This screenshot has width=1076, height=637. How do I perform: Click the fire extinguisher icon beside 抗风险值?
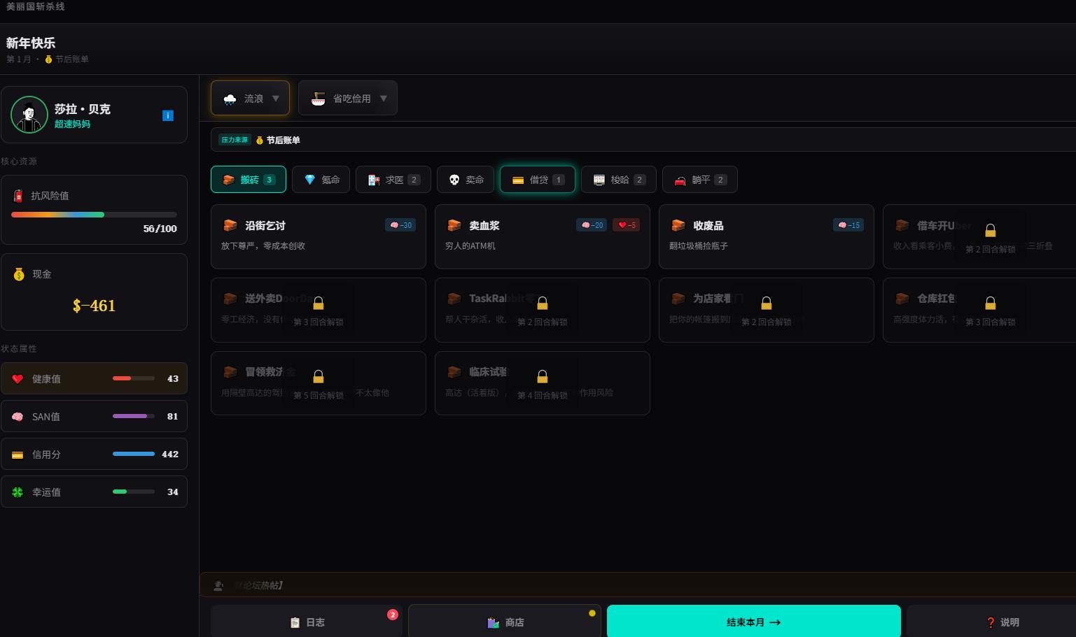point(18,196)
